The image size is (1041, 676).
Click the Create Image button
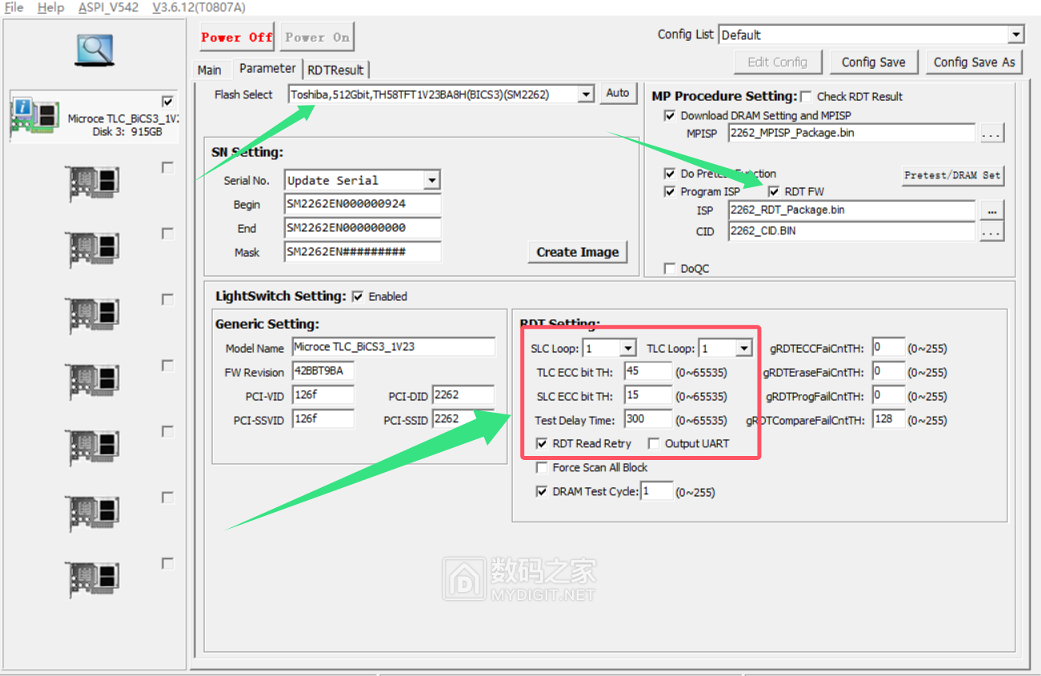click(578, 252)
